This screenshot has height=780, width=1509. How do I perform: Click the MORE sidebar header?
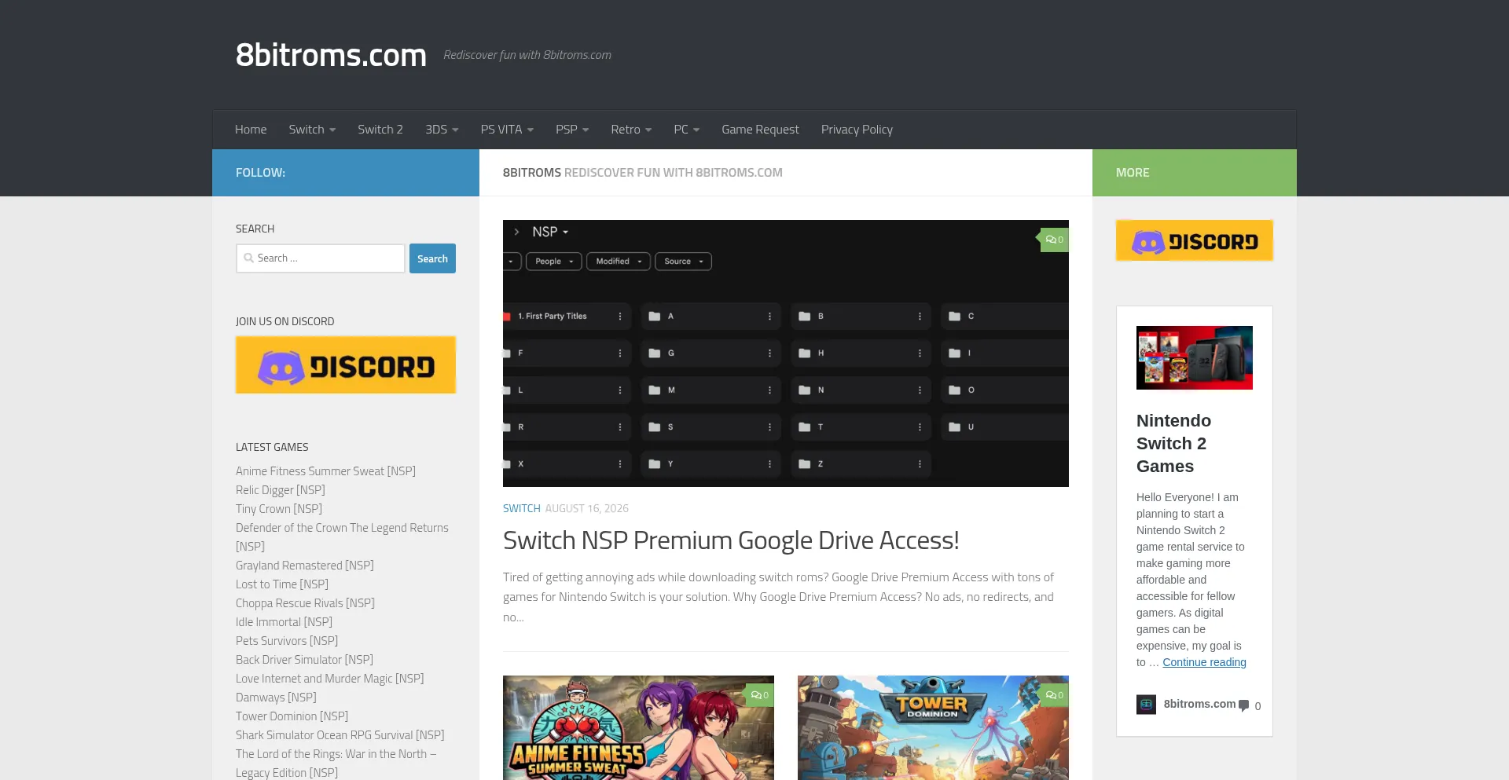(1133, 173)
